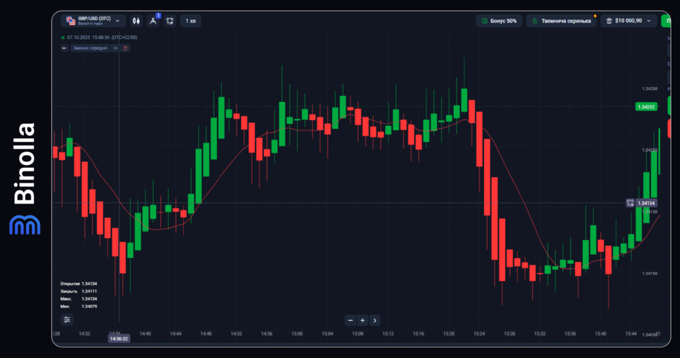Click the 1.34154 crosshair price marker

pyautogui.click(x=646, y=203)
